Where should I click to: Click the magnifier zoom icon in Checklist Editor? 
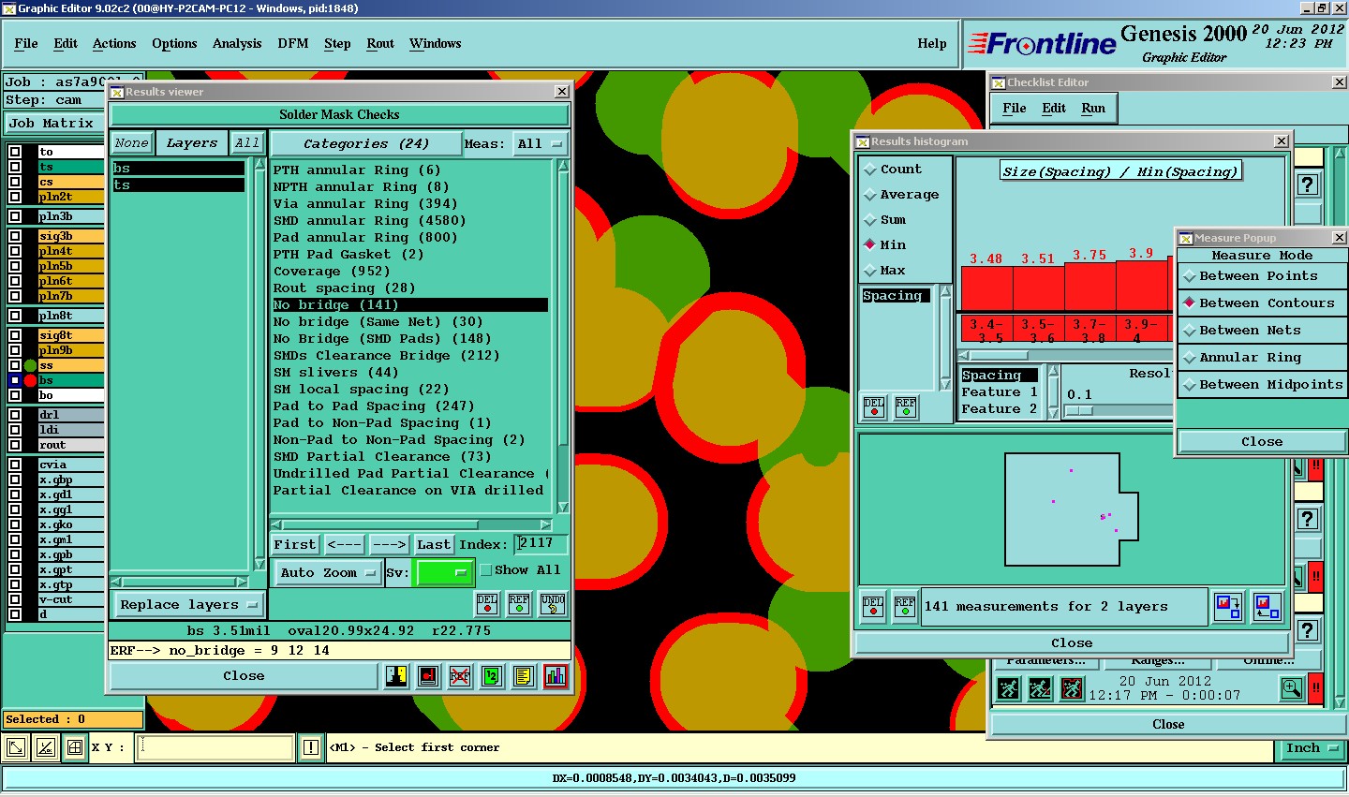(1292, 689)
